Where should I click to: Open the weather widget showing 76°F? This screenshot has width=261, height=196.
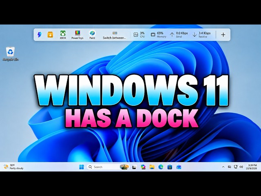click(x=13, y=167)
